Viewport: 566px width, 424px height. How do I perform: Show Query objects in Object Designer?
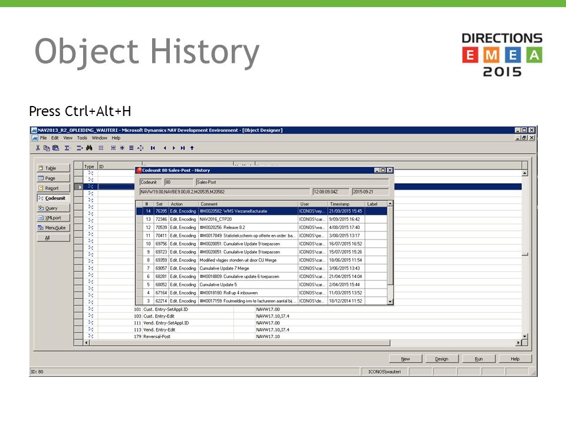(x=53, y=208)
